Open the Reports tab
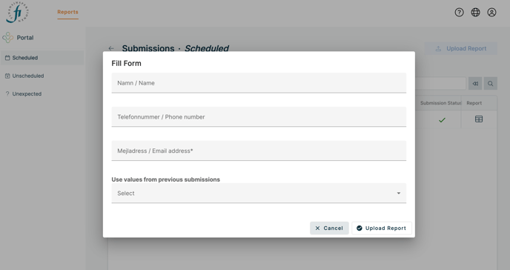This screenshot has height=270, width=510. tap(67, 12)
